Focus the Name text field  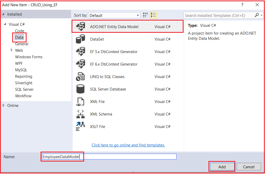(x=109, y=157)
